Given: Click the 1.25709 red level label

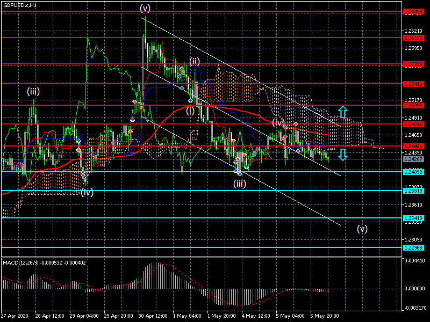Looking at the screenshot, I should click(x=413, y=64).
